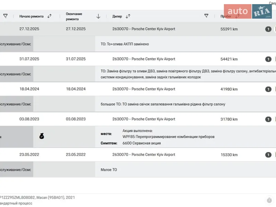Click text 6600 Сервисная акция
The width and height of the screenshot is (276, 207).
(x=142, y=143)
